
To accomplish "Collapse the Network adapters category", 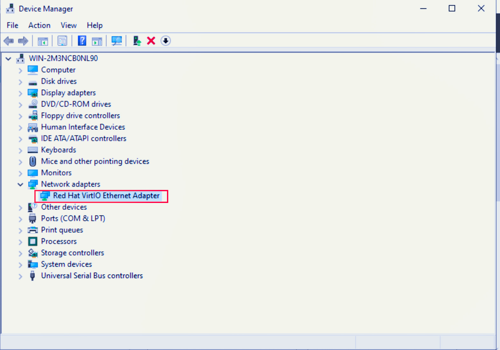I will coord(20,185).
